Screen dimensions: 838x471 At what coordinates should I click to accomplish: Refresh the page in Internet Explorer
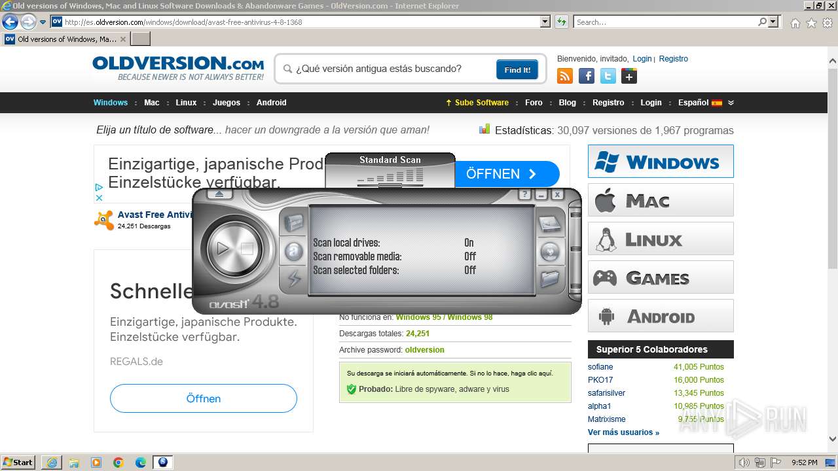pos(561,22)
